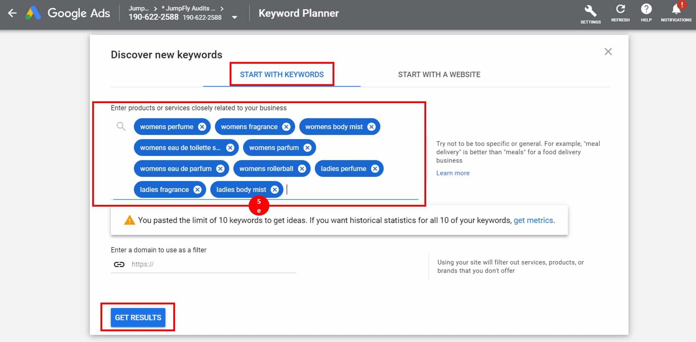The width and height of the screenshot is (696, 342).
Task: Close the Discover new keywords dialog
Action: [x=608, y=52]
